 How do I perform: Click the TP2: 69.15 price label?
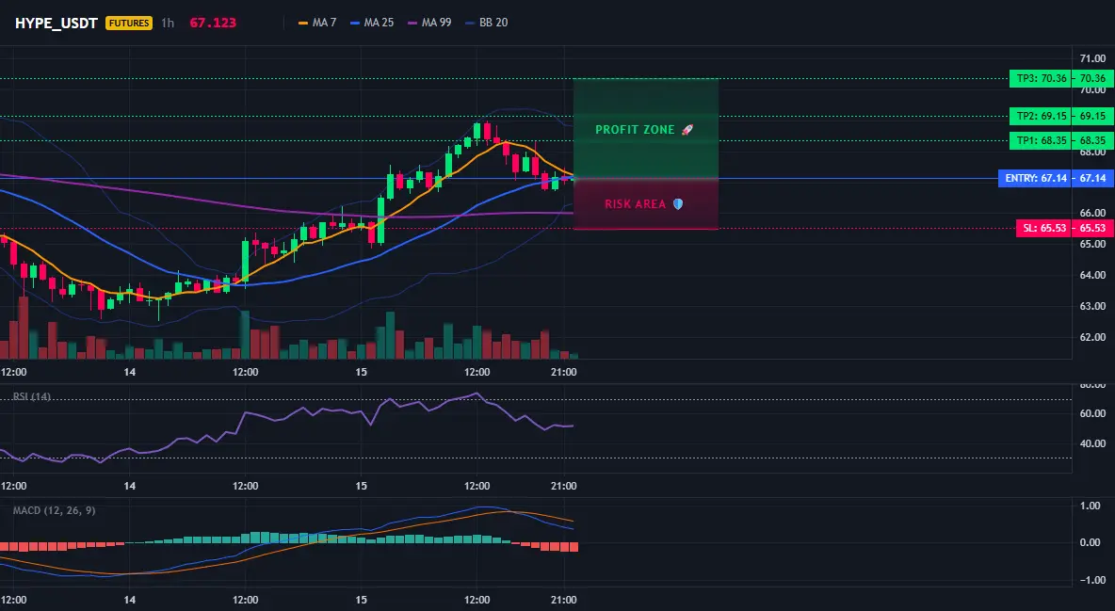(x=1041, y=116)
